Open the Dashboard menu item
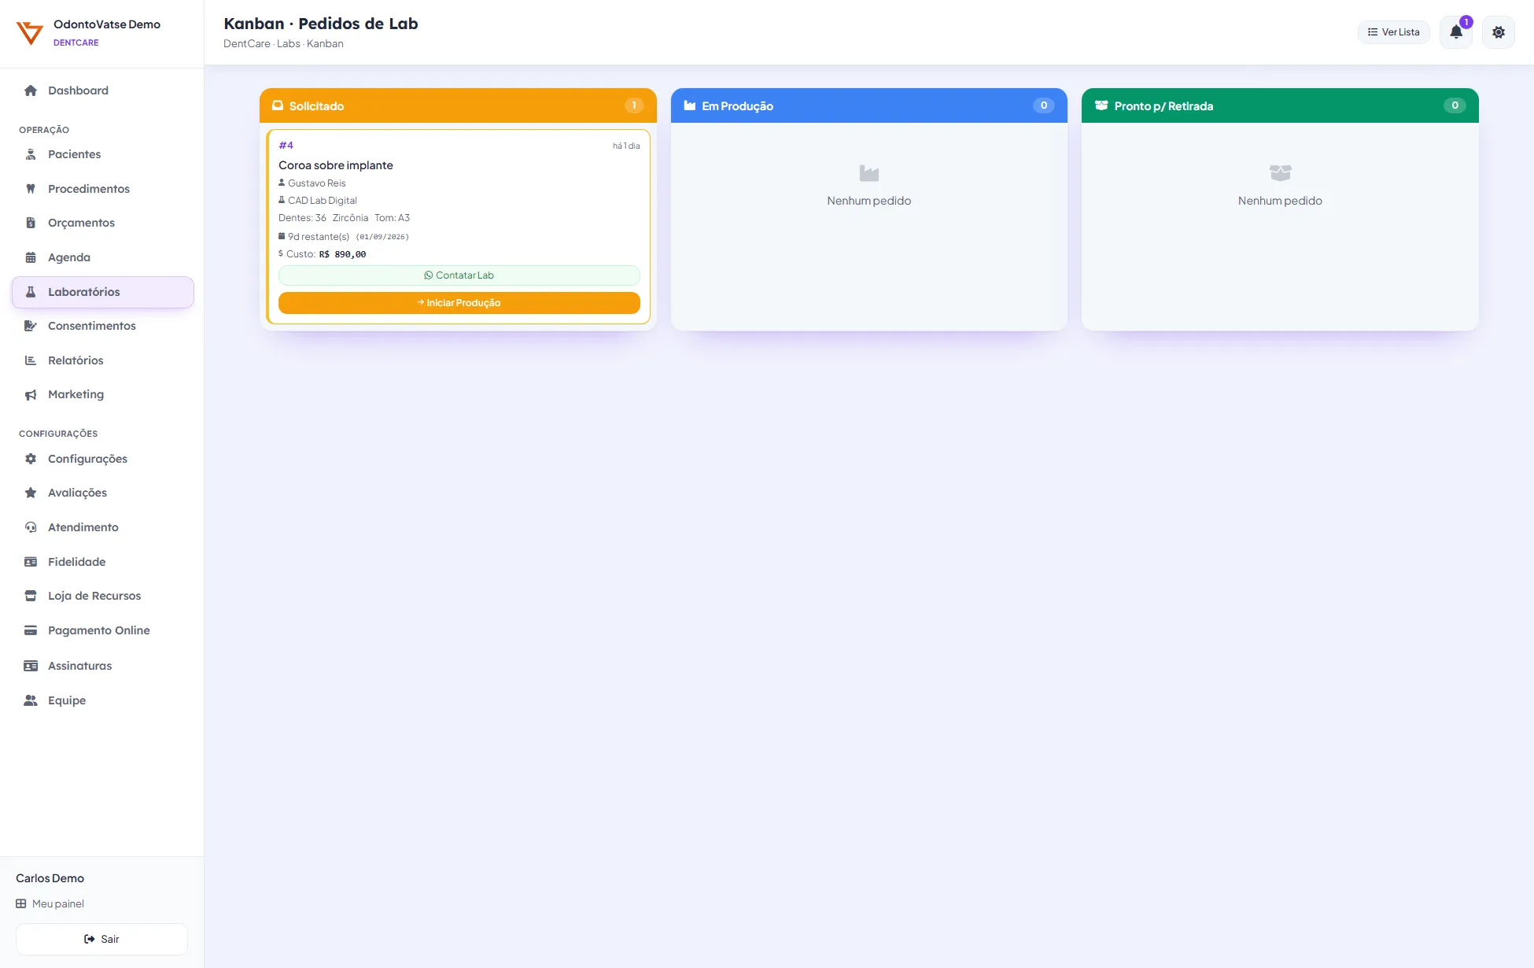 103,91
